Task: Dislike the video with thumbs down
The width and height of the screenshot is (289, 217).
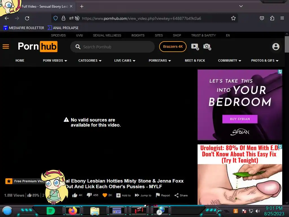Action: pyautogui.click(x=92, y=195)
